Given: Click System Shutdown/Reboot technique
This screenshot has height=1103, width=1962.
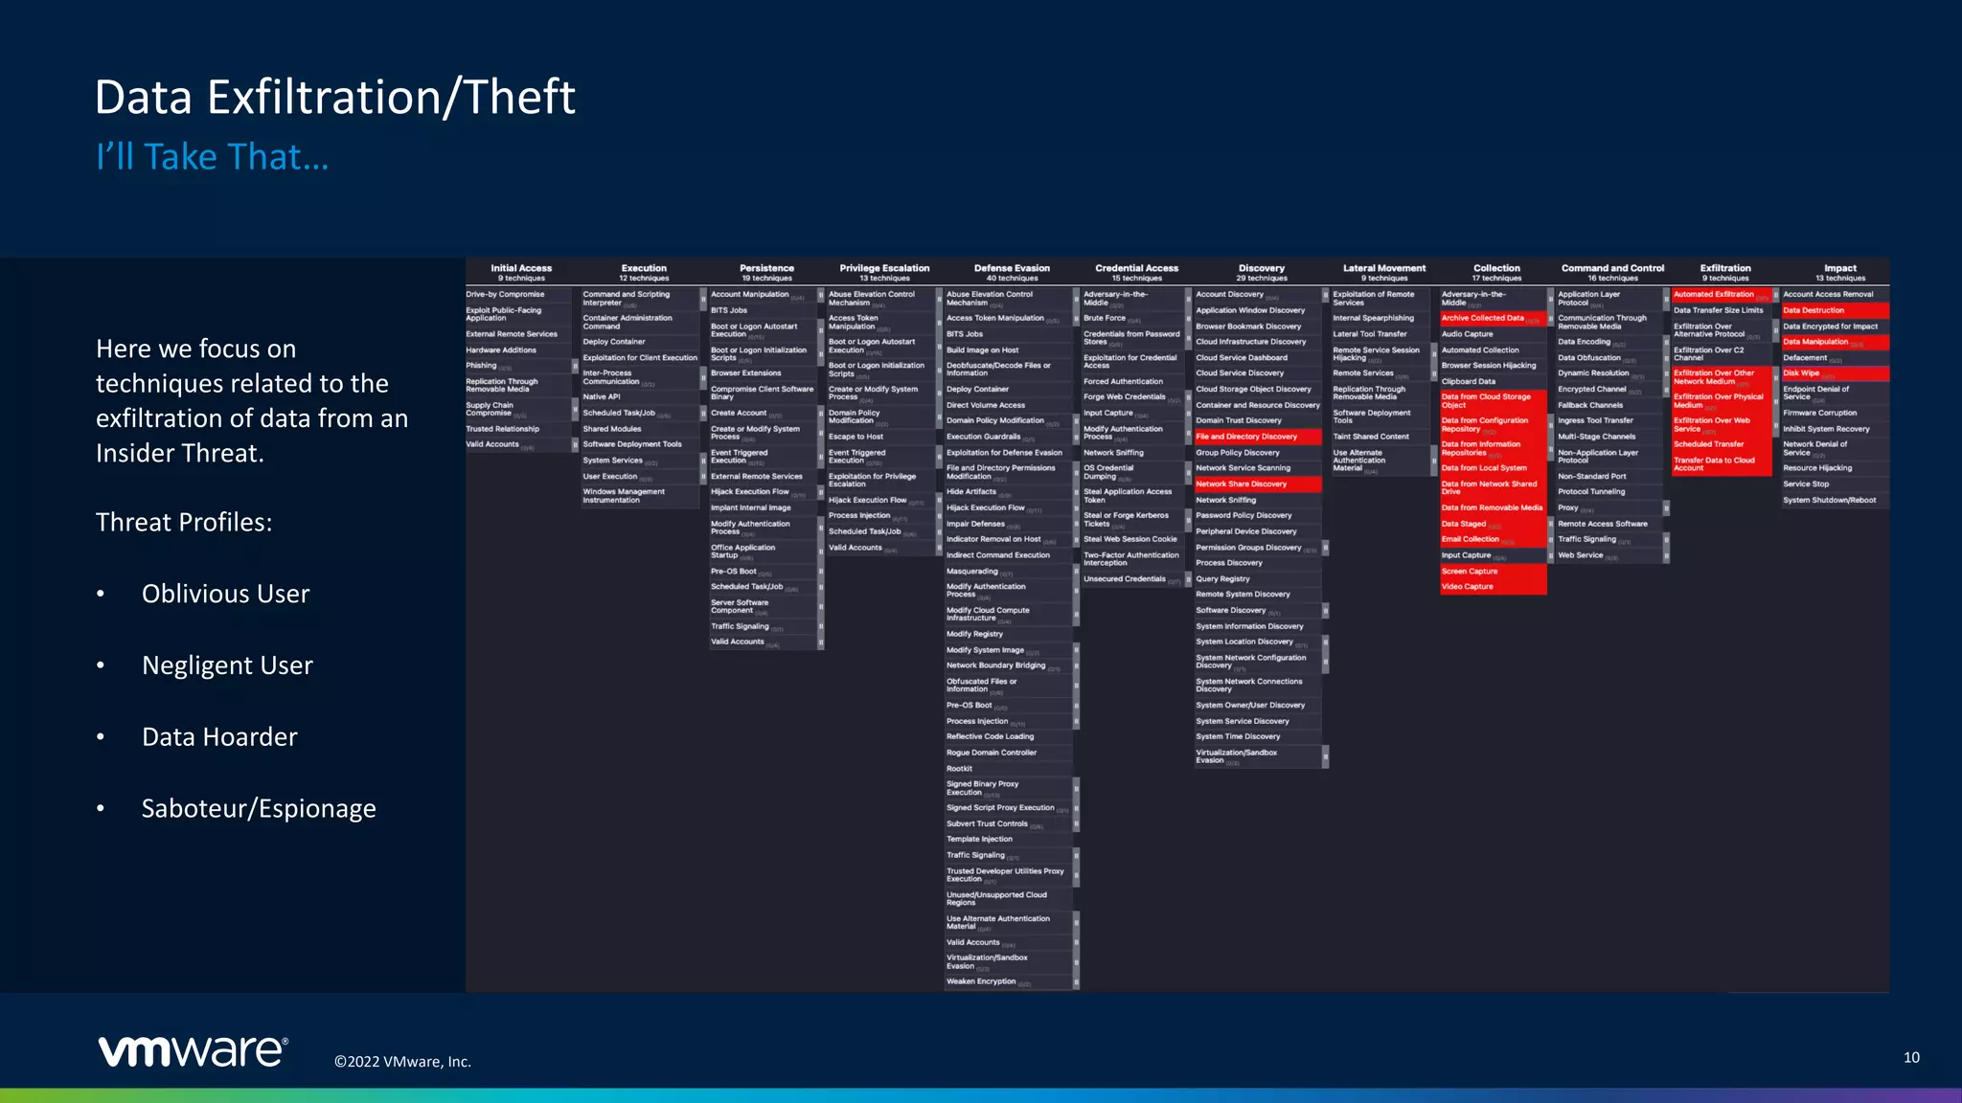Looking at the screenshot, I should [1836, 500].
